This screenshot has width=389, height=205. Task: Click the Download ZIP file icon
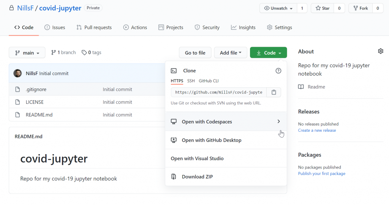point(174,177)
